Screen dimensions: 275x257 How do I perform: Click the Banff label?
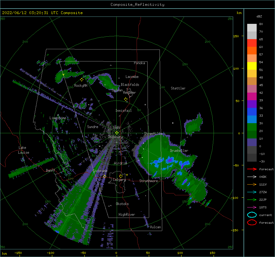click(50, 170)
